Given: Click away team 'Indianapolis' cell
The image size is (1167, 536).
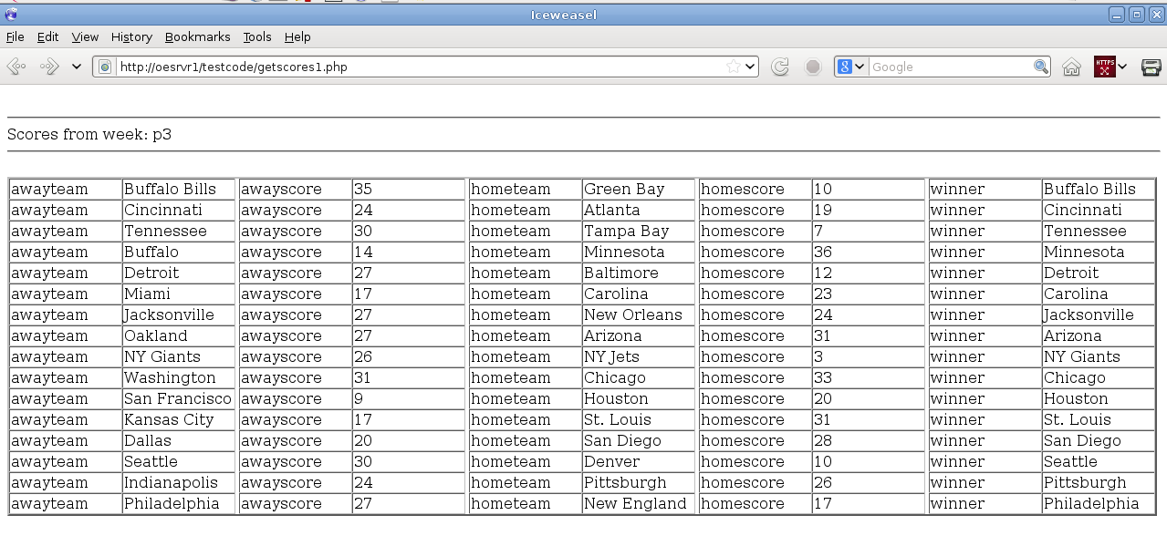Looking at the screenshot, I should (179, 482).
